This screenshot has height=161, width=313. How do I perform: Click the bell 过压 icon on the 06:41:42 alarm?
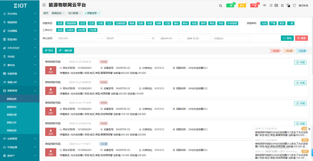[51, 132]
